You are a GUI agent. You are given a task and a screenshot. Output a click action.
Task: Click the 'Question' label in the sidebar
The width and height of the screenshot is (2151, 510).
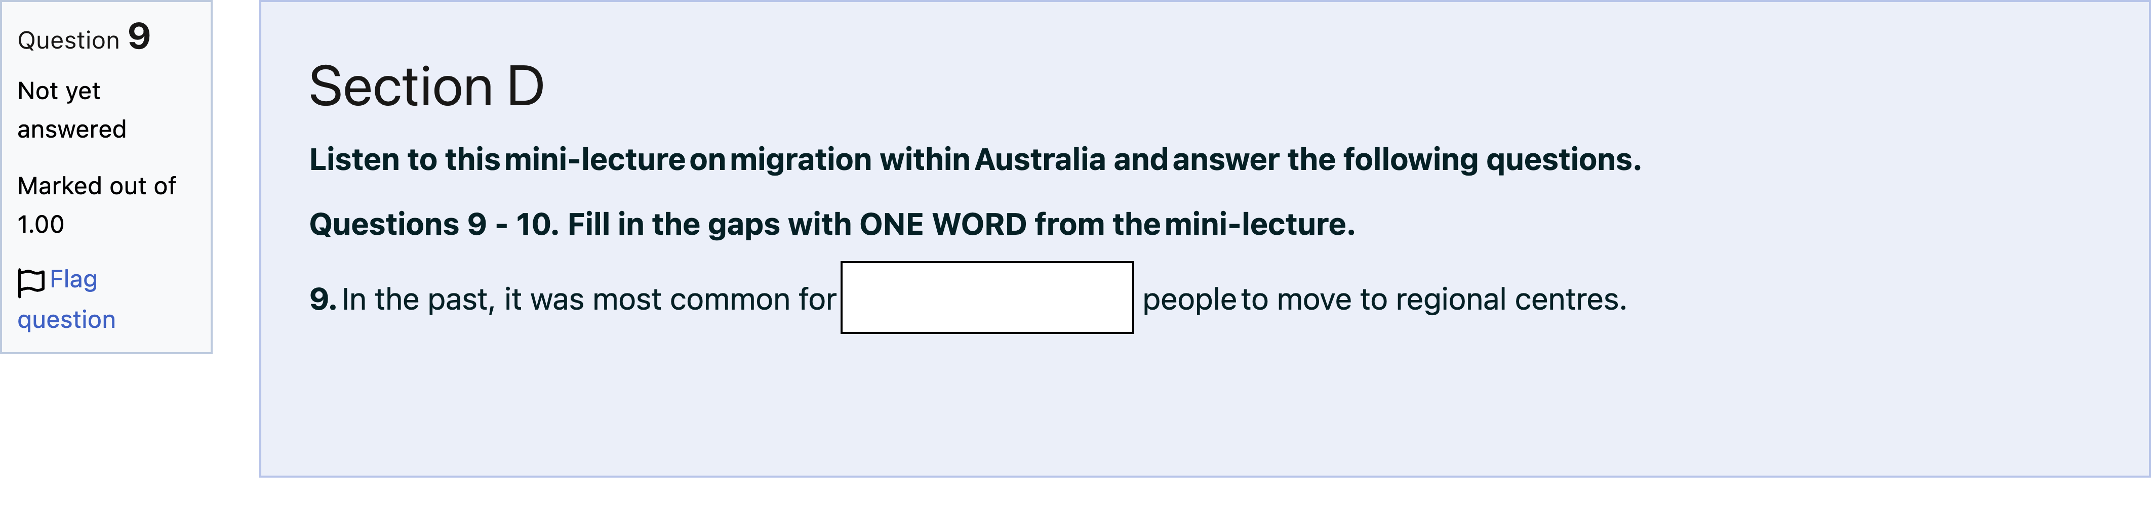click(68, 41)
